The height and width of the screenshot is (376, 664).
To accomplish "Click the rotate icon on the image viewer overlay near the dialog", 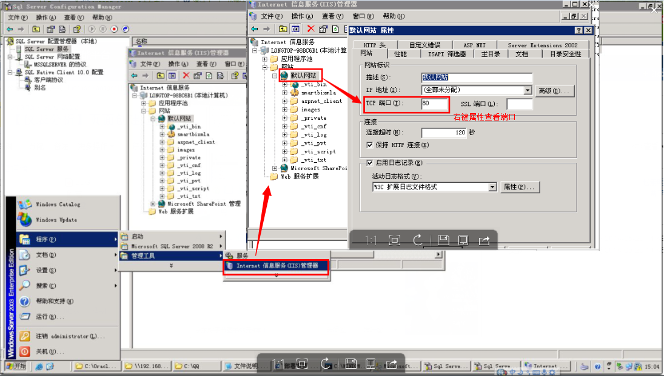I will [x=418, y=240].
